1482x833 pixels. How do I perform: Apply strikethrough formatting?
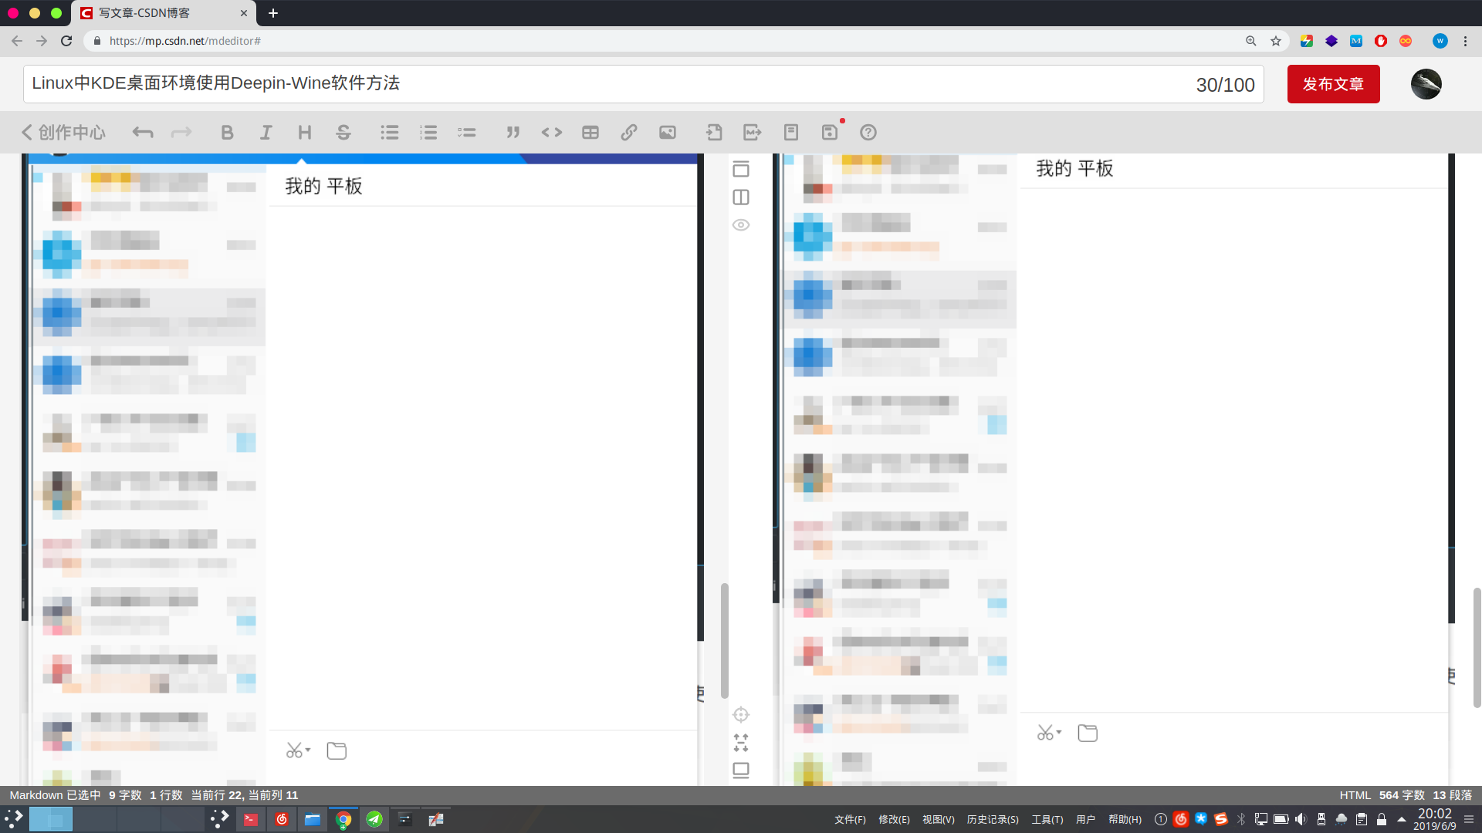click(343, 132)
